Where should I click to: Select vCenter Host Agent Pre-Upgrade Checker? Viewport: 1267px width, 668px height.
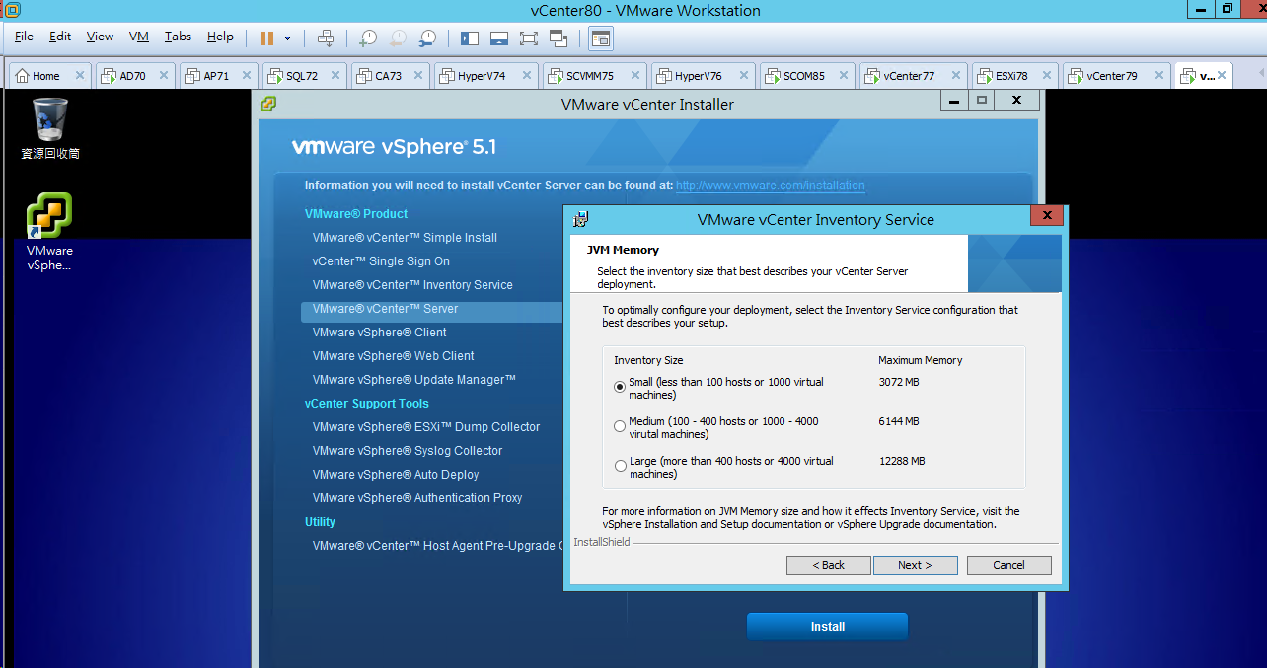pyautogui.click(x=437, y=546)
